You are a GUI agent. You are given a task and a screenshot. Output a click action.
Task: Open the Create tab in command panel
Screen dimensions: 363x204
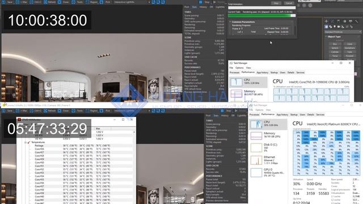coord(326,22)
